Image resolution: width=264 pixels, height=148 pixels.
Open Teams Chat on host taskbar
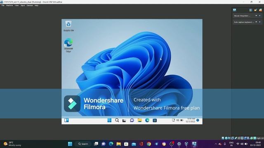coord(104,144)
